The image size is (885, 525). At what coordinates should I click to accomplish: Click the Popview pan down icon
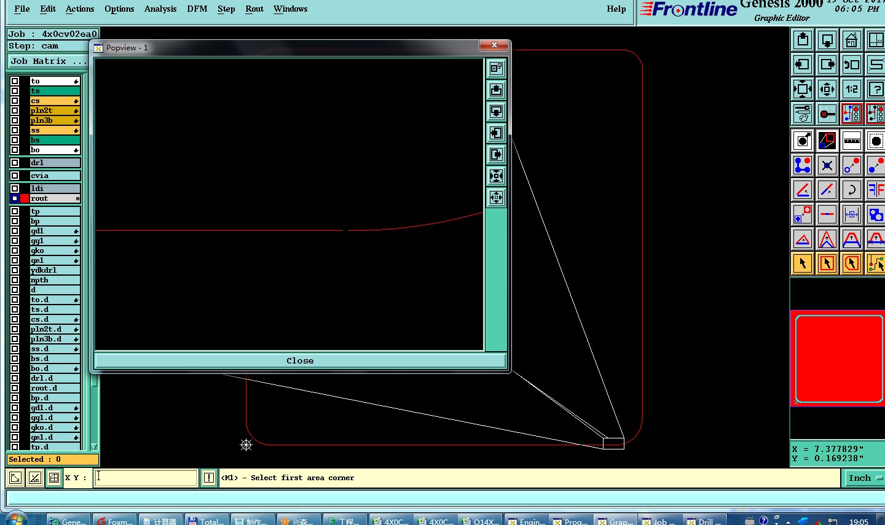496,112
